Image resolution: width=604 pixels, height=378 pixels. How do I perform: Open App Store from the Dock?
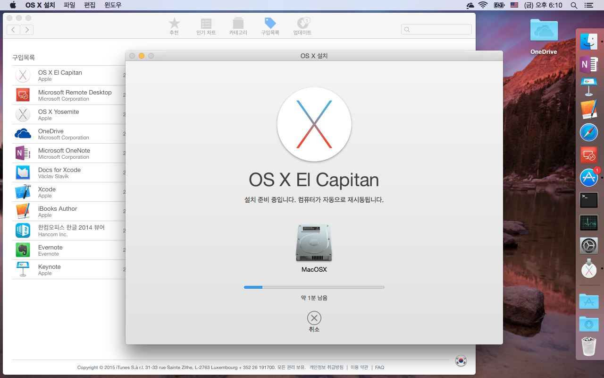tap(589, 178)
